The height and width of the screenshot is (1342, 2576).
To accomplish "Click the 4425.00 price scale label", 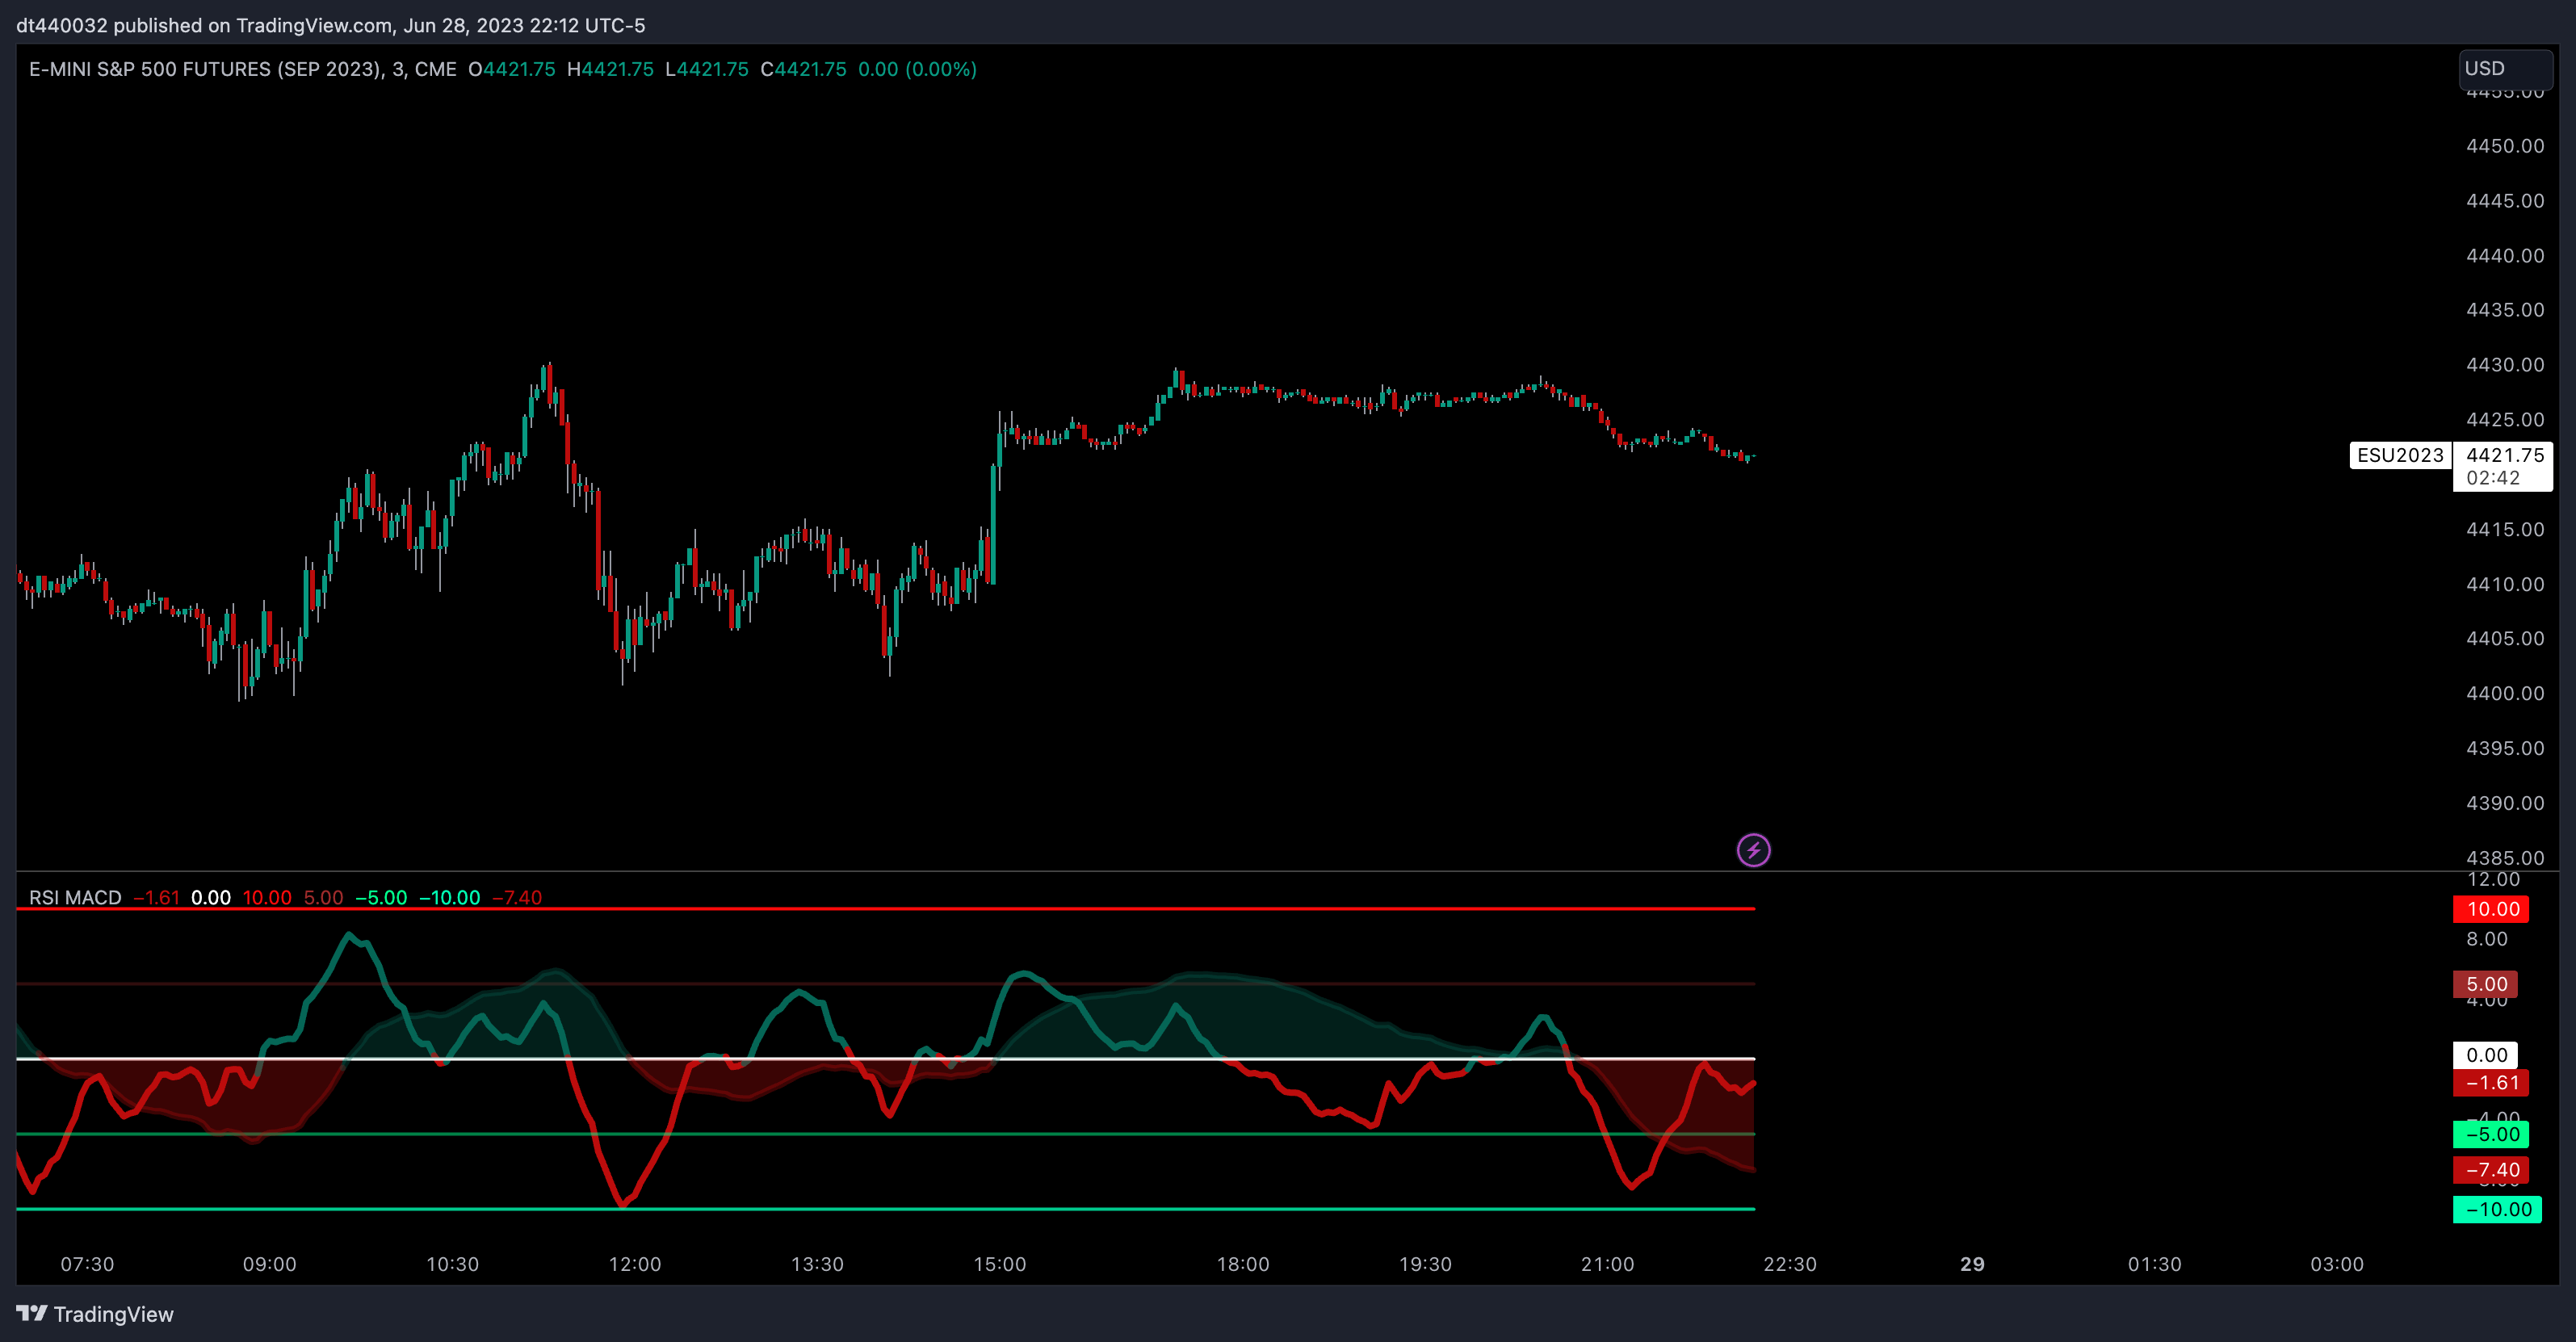I will (x=2505, y=420).
